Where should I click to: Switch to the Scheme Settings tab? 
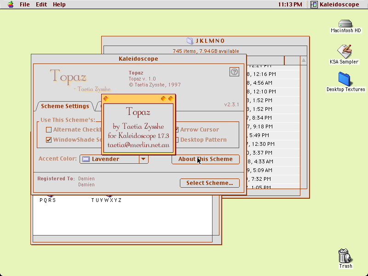point(65,106)
